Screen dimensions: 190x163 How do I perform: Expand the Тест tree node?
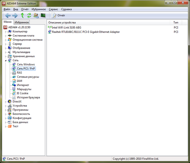coord(5,126)
